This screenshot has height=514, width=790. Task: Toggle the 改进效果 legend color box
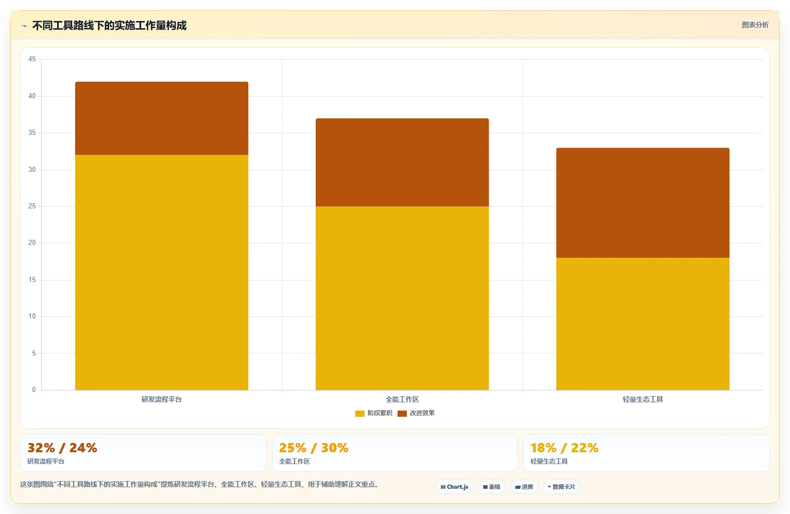pos(402,413)
